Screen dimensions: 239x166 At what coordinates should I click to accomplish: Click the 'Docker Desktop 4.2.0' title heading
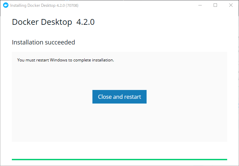pyautogui.click(x=53, y=22)
